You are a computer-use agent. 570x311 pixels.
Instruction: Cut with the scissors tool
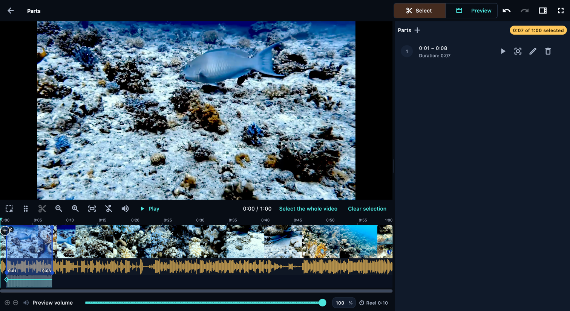coord(42,208)
